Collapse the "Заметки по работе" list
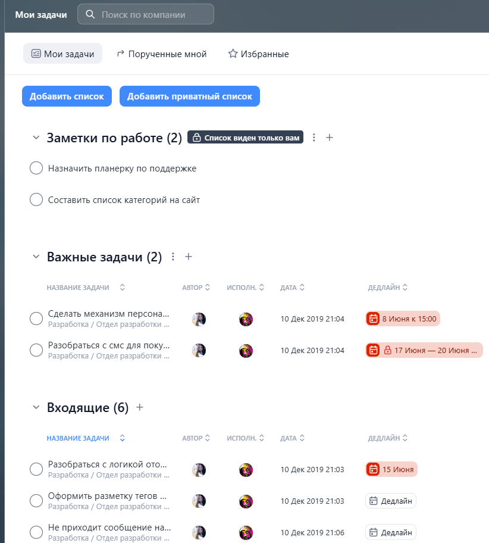Viewport: 489px width, 543px height. 35,137
